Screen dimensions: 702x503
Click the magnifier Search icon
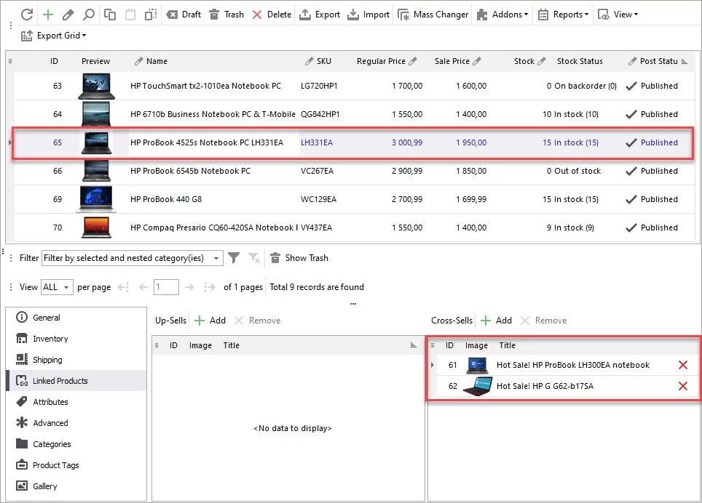click(88, 15)
